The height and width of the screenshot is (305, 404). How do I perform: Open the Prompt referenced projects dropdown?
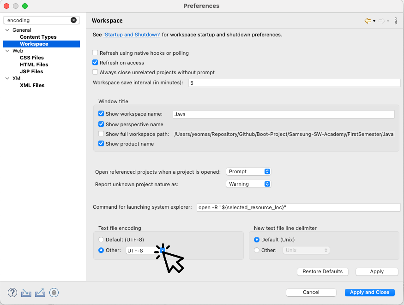click(248, 171)
